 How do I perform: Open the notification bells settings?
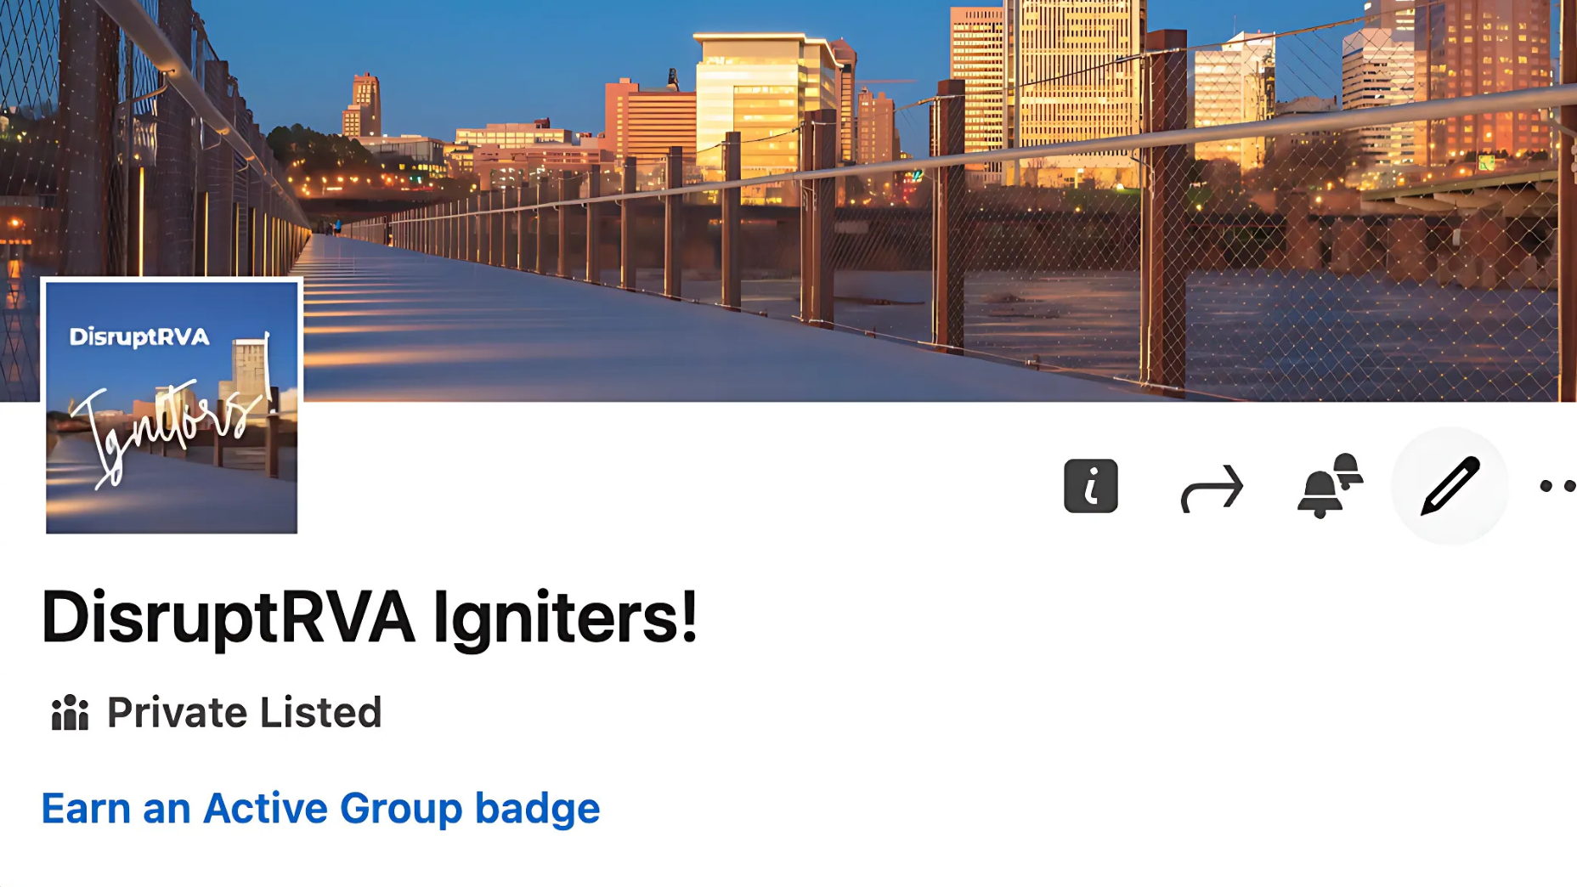pos(1330,486)
